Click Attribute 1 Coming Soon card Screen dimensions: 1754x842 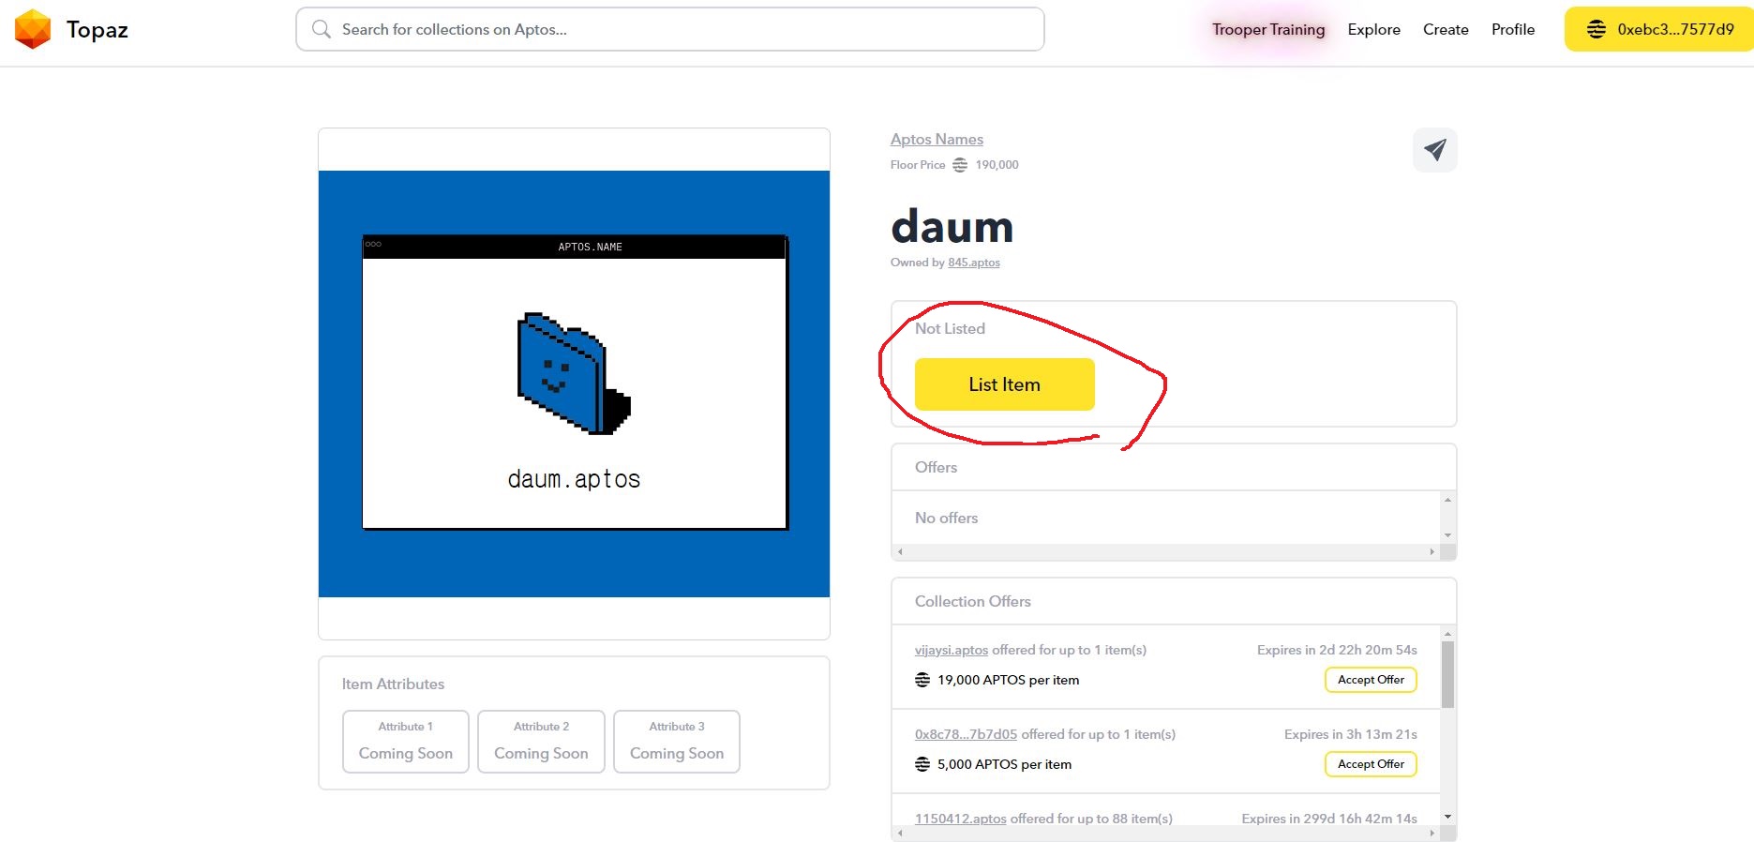click(x=406, y=742)
